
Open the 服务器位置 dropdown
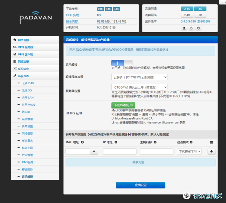tap(139, 87)
